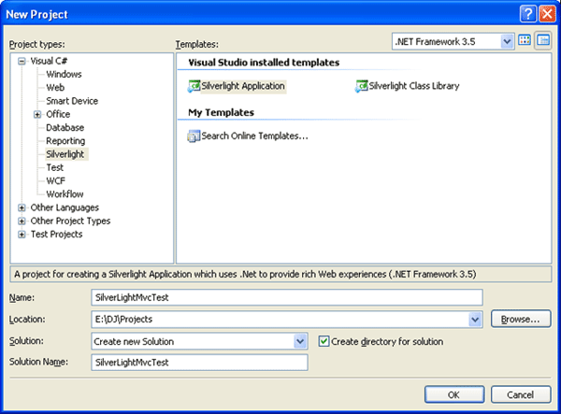561x414 pixels.
Task: Click the Silverlight Application label text
Action: coord(243,86)
